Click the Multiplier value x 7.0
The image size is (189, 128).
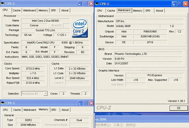[x=33, y=73]
